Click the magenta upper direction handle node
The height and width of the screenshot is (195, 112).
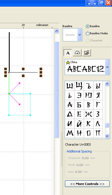(x=19, y=83)
